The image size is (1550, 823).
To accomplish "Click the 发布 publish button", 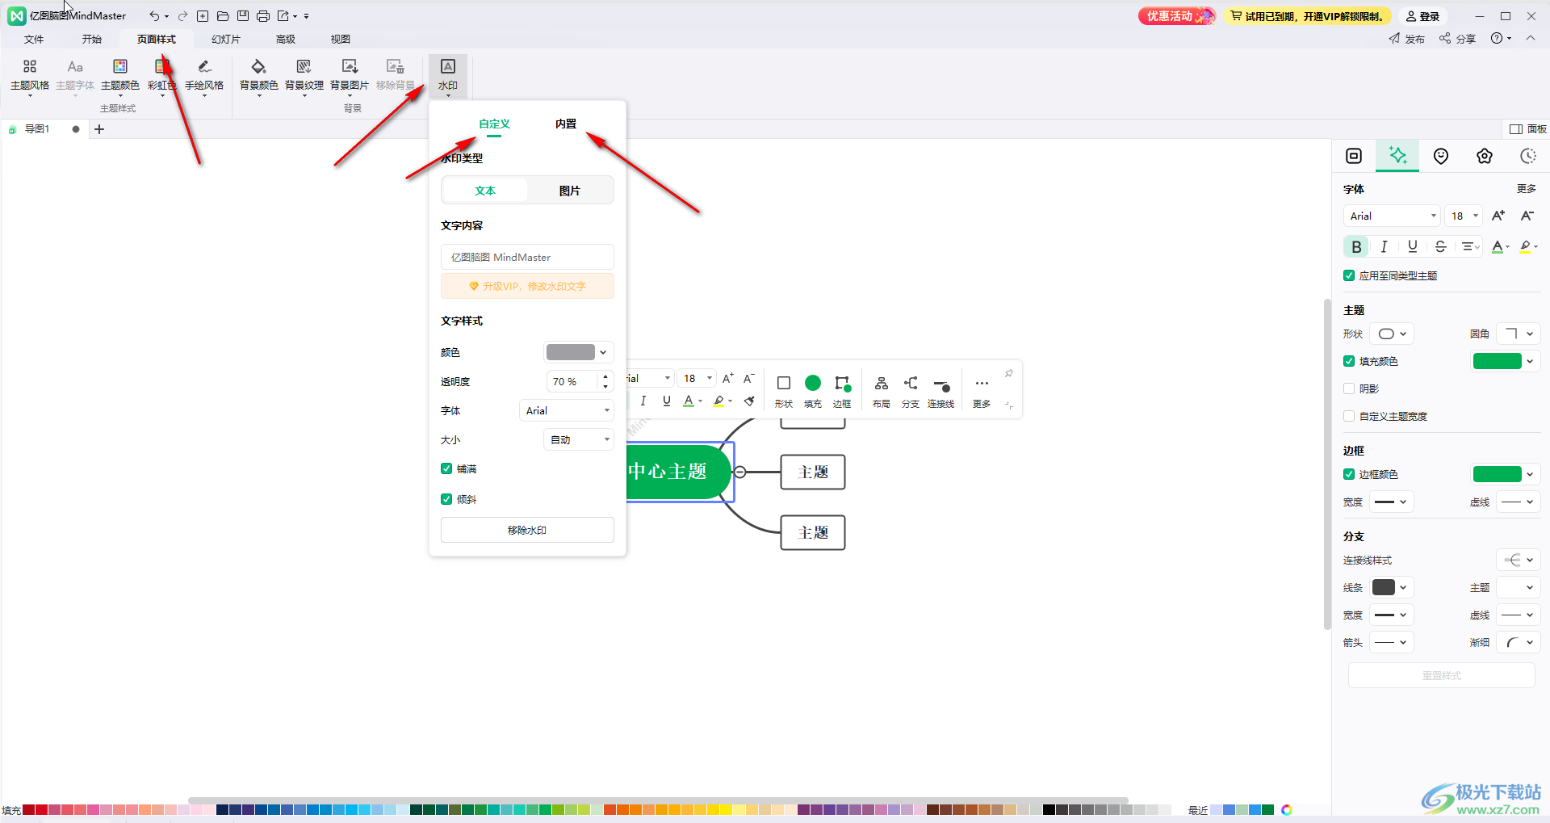I will [x=1407, y=39].
